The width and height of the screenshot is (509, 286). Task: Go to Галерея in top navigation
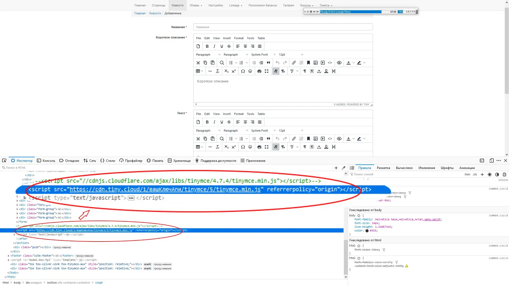point(288,5)
